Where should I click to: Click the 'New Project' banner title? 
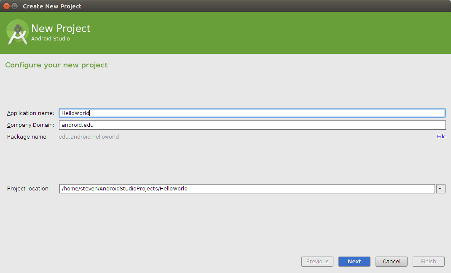(x=61, y=29)
